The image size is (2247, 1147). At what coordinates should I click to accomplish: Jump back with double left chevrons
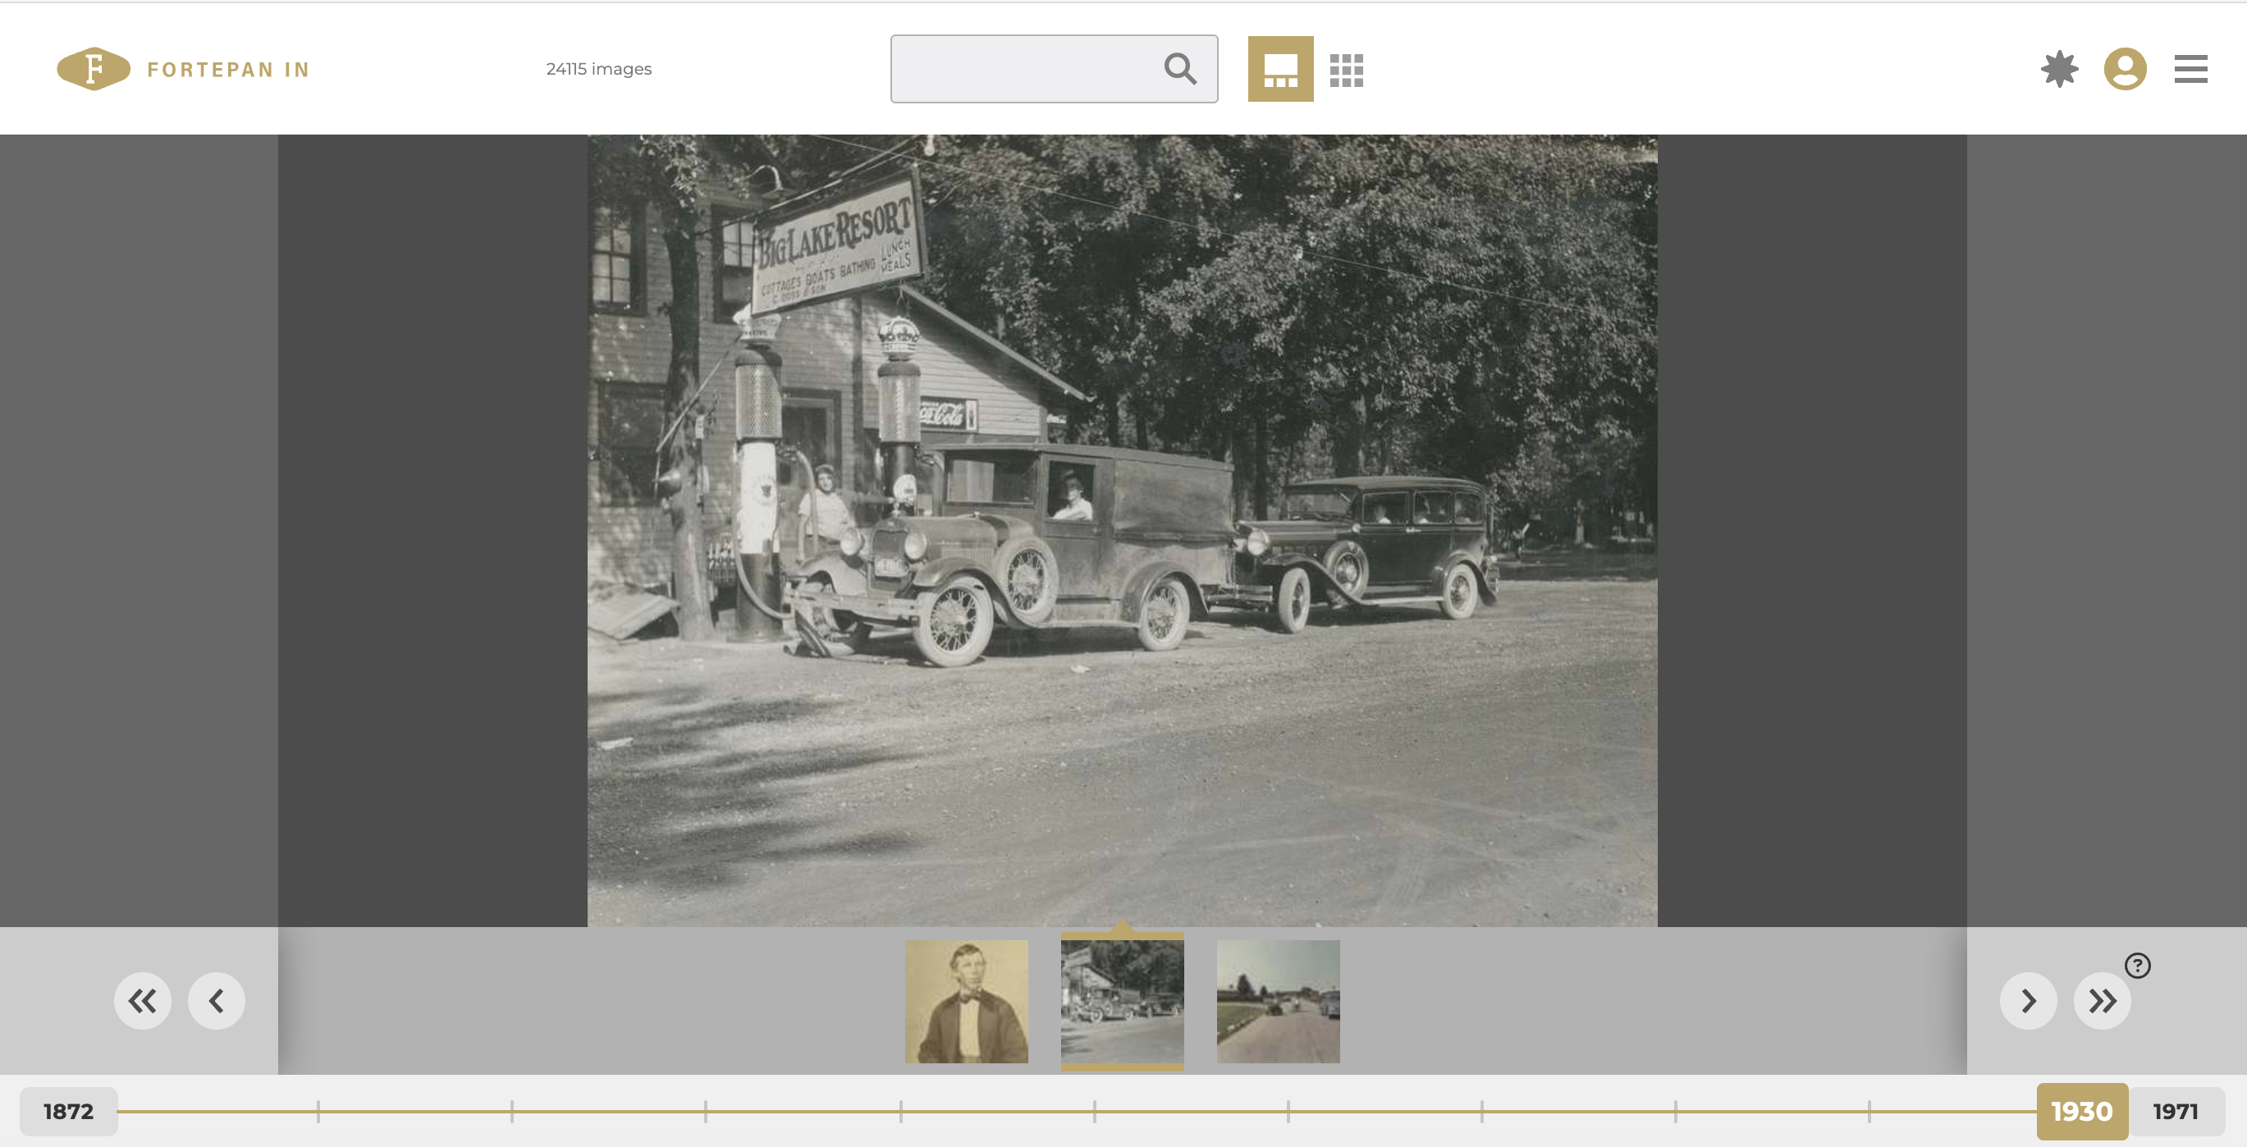(142, 1000)
